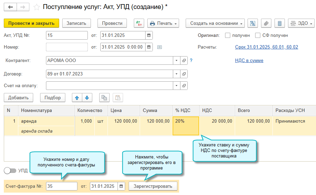Select the аренда nomenclature cell
316x195 pixels.
[46, 121]
